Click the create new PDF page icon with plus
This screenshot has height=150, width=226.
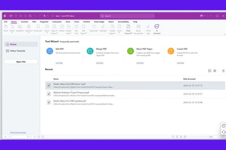pos(30,16)
